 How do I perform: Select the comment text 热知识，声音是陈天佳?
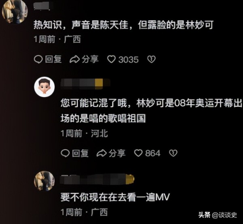[81, 25]
